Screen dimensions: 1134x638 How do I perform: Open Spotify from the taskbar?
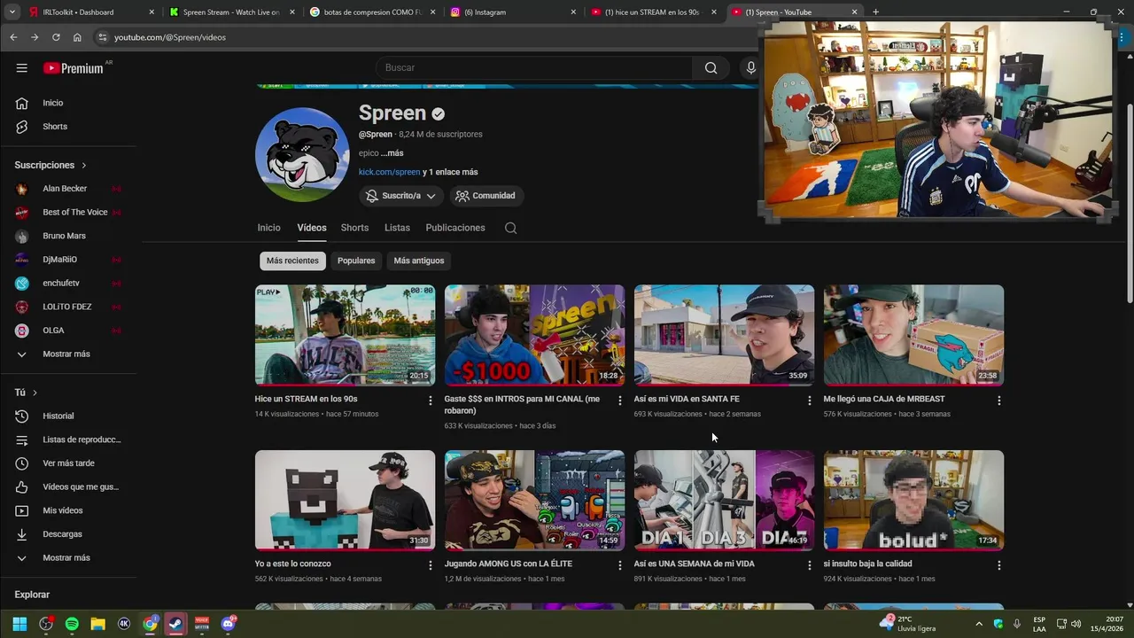pyautogui.click(x=72, y=624)
